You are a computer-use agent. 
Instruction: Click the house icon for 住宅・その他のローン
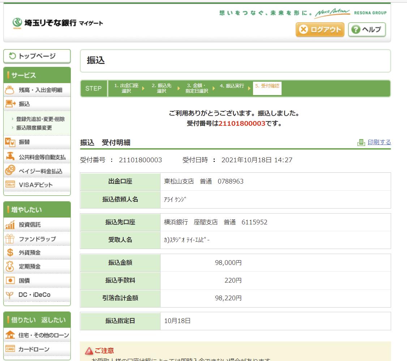click(x=10, y=335)
